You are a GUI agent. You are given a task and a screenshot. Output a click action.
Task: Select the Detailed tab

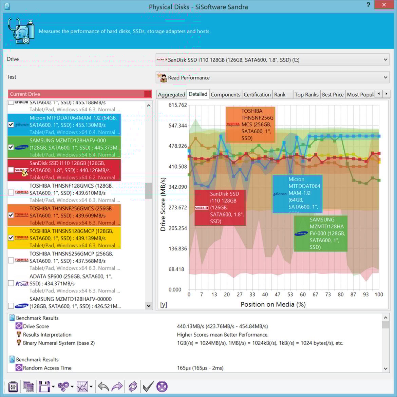point(198,94)
